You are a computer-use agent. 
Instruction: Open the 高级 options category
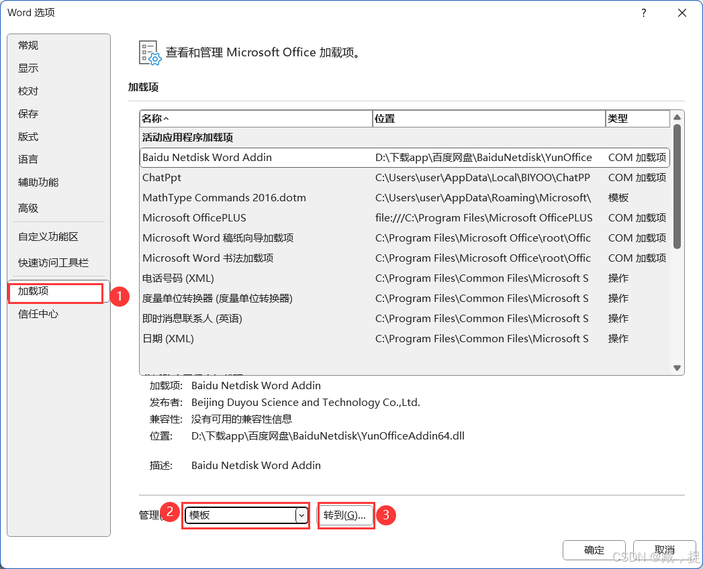click(x=58, y=208)
